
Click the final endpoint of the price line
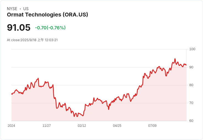(x=186, y=65)
